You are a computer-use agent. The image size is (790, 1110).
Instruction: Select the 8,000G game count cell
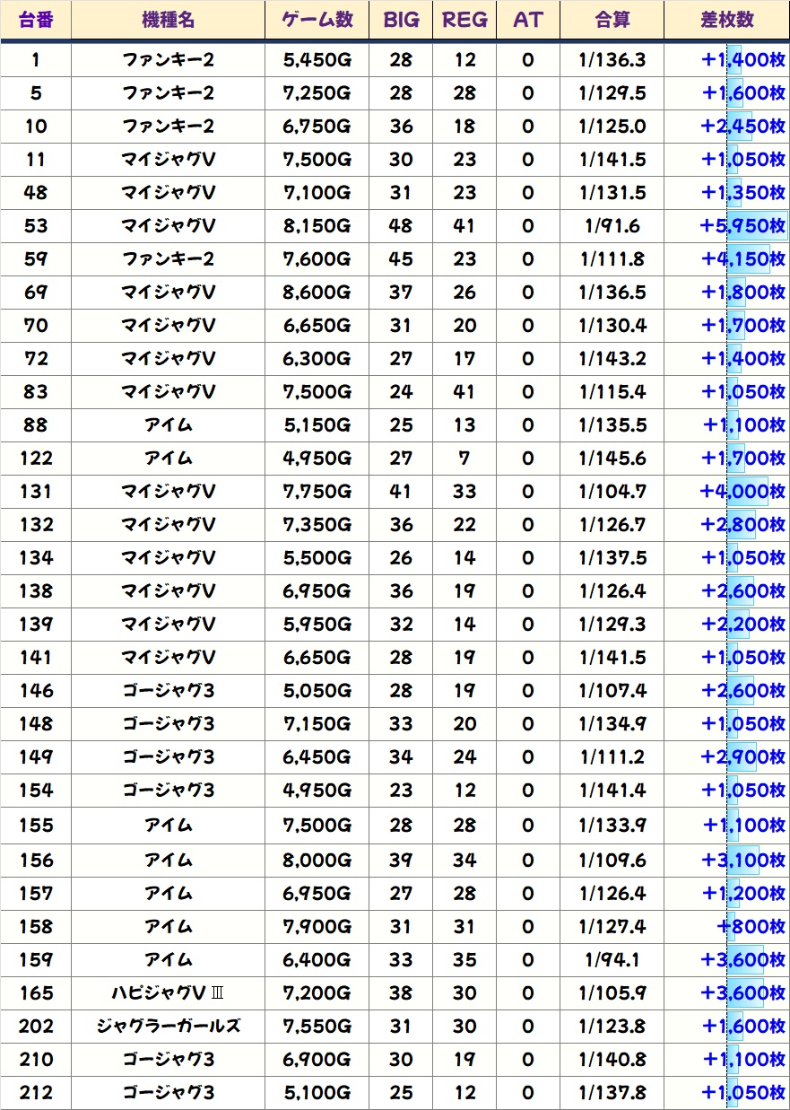(x=317, y=860)
